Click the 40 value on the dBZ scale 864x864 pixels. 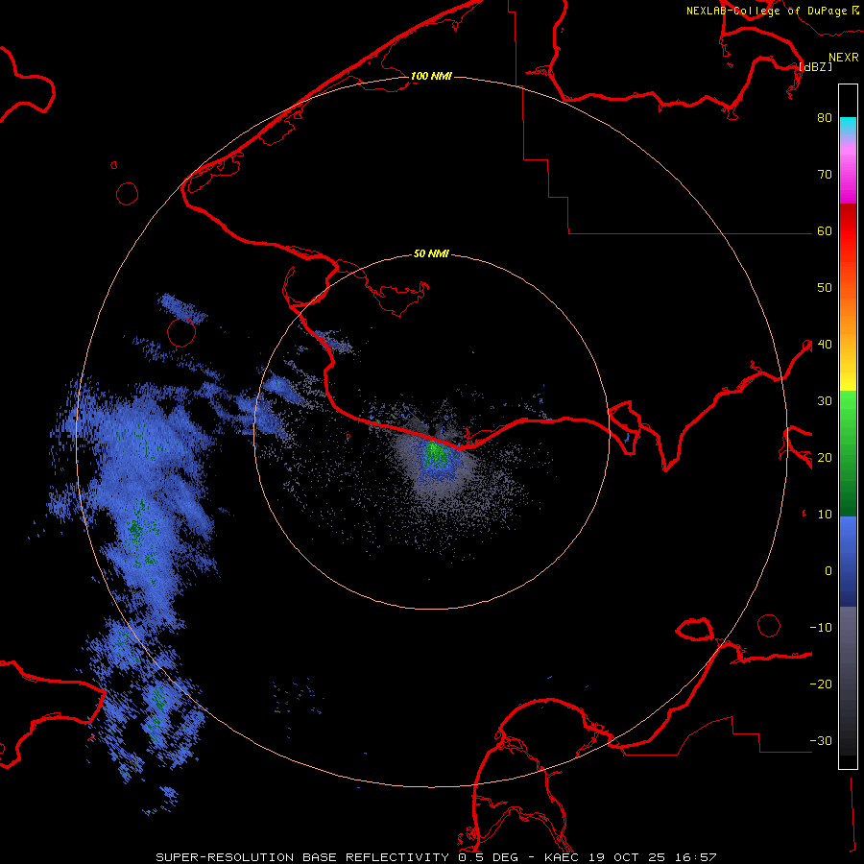pos(825,345)
